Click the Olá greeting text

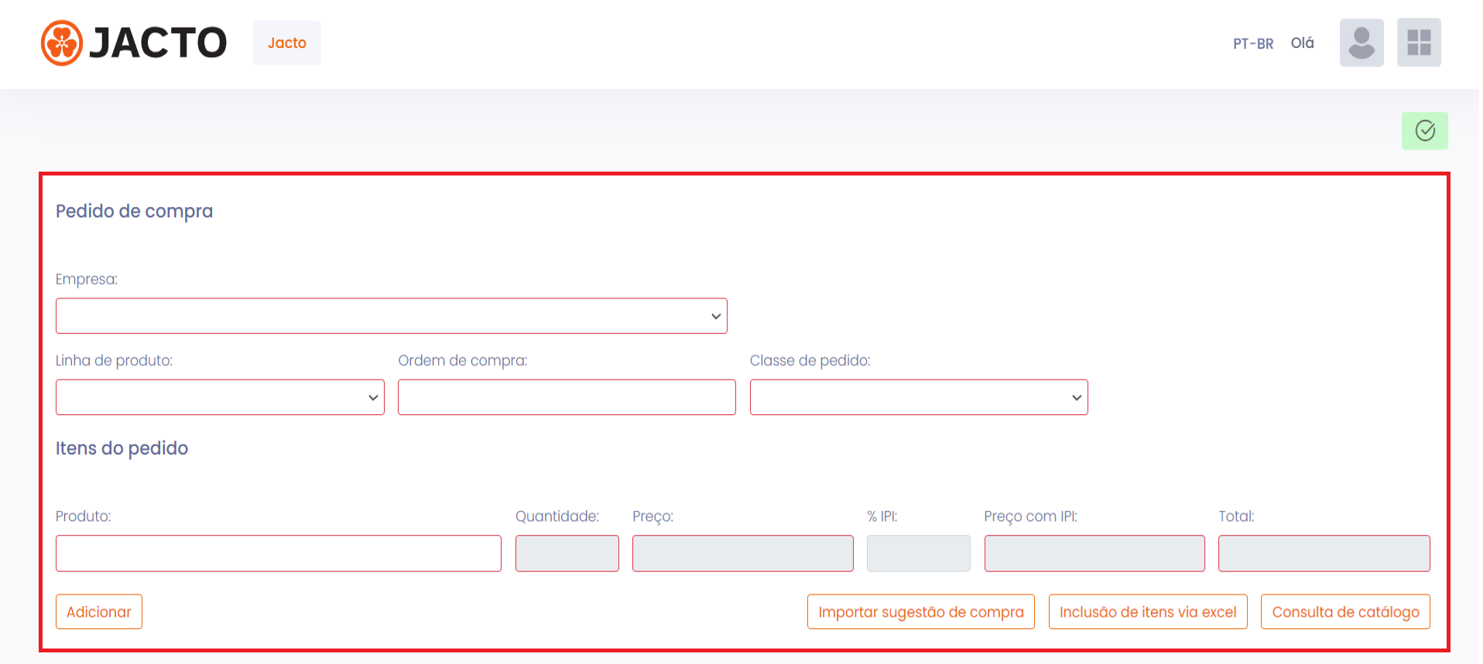pyautogui.click(x=1303, y=43)
